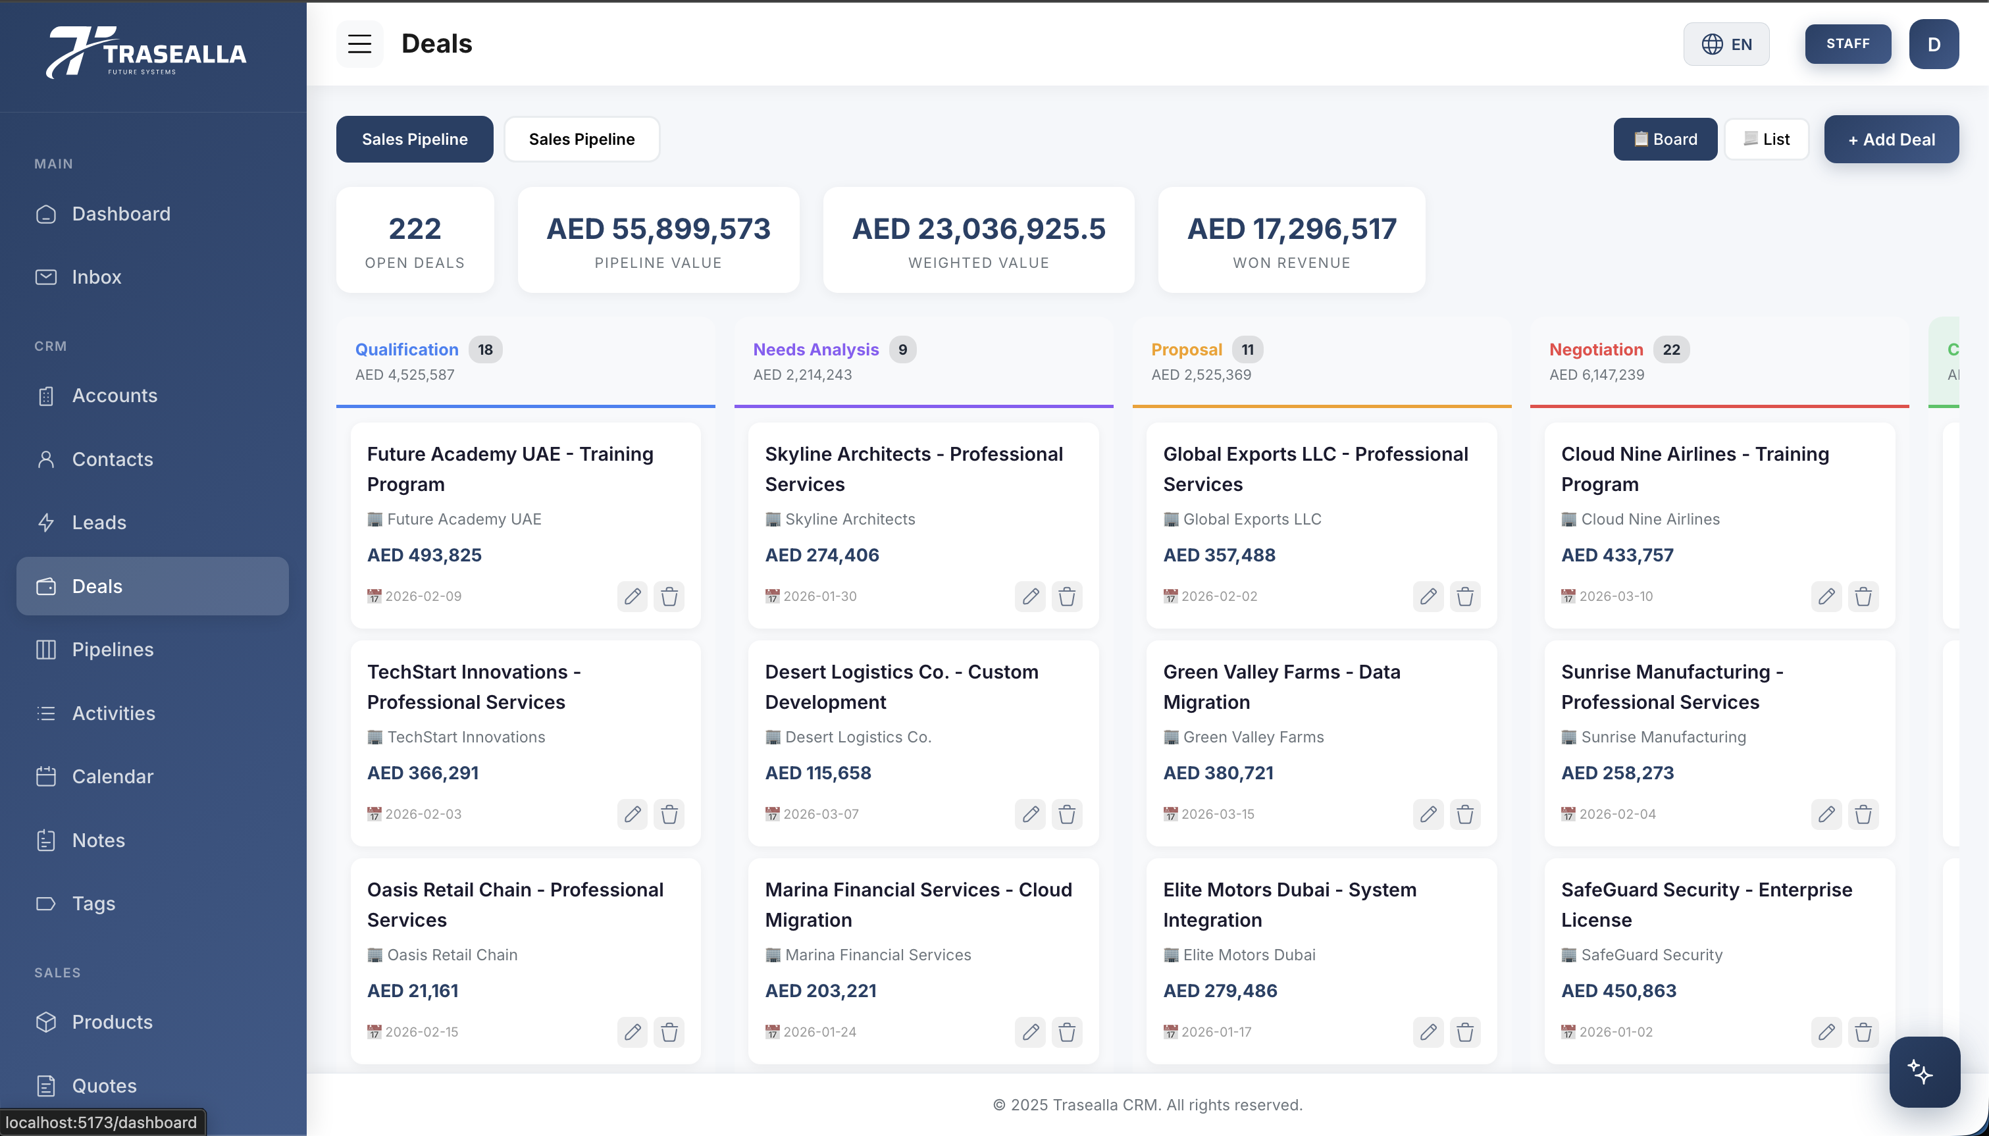Click the Open Deals stat card
This screenshot has height=1136, width=1989.
click(414, 240)
